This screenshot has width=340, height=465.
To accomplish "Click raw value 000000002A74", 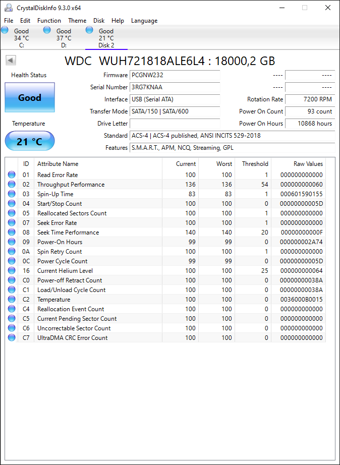I will (301, 242).
